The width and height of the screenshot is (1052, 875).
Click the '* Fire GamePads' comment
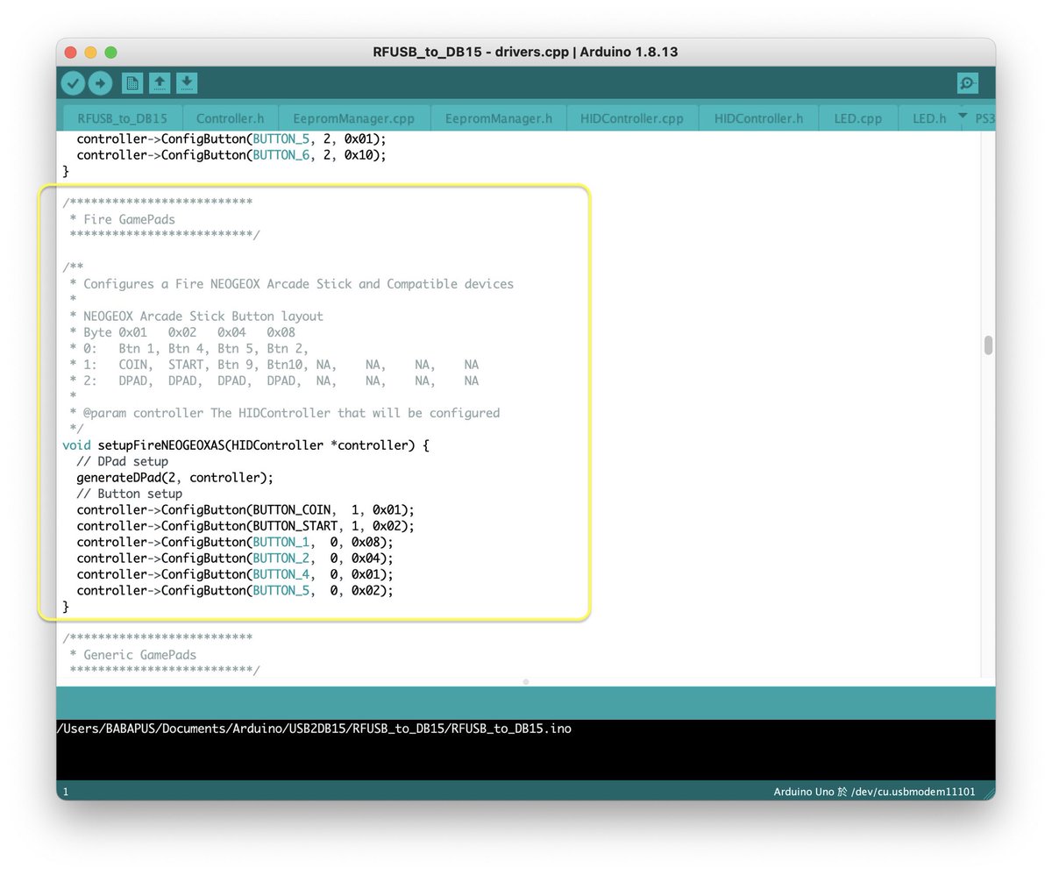[122, 219]
